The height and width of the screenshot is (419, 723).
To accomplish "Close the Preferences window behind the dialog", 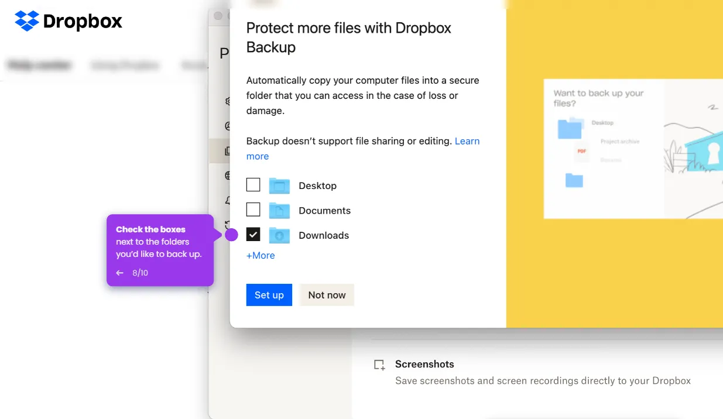I will (218, 16).
